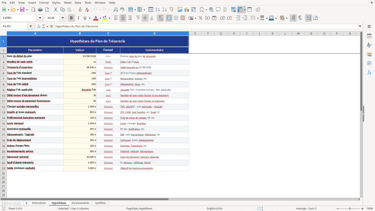Switch to Encaissements sheet tab

[80, 203]
